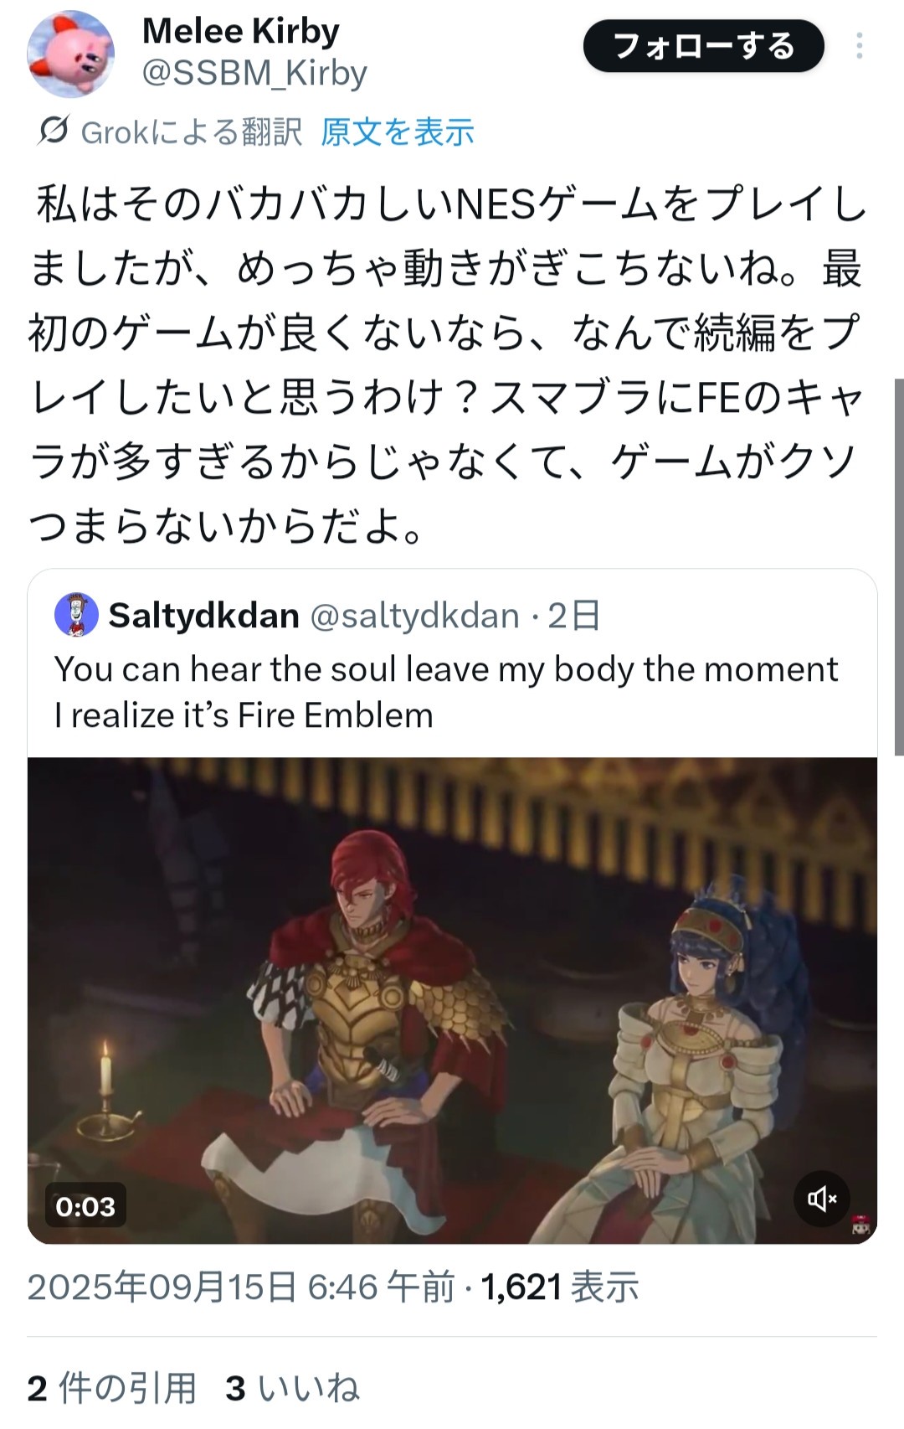The width and height of the screenshot is (904, 1429).
Task: Show original text via 原文を表示
Action: pyautogui.click(x=397, y=132)
